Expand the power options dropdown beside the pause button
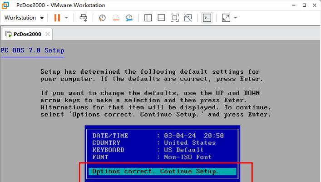 [66, 18]
